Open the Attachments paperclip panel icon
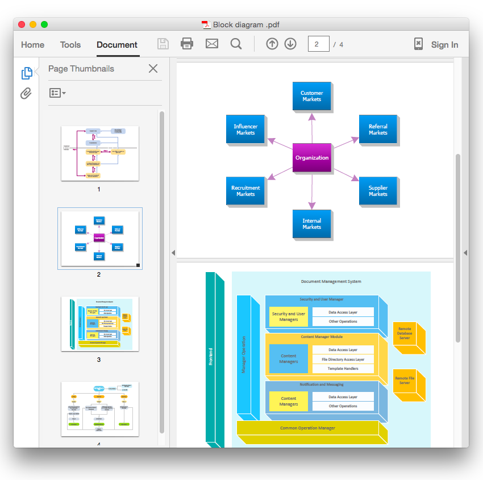Viewport: 483px width, 480px height. click(x=26, y=93)
